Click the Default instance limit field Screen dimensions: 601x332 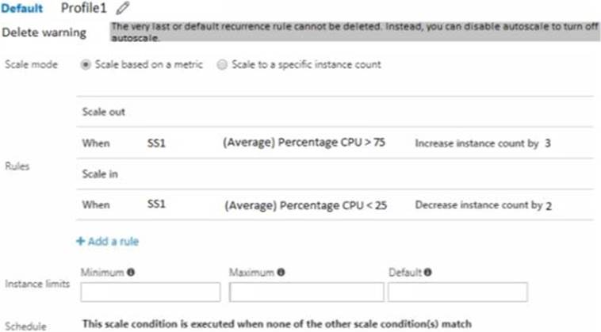(457, 292)
